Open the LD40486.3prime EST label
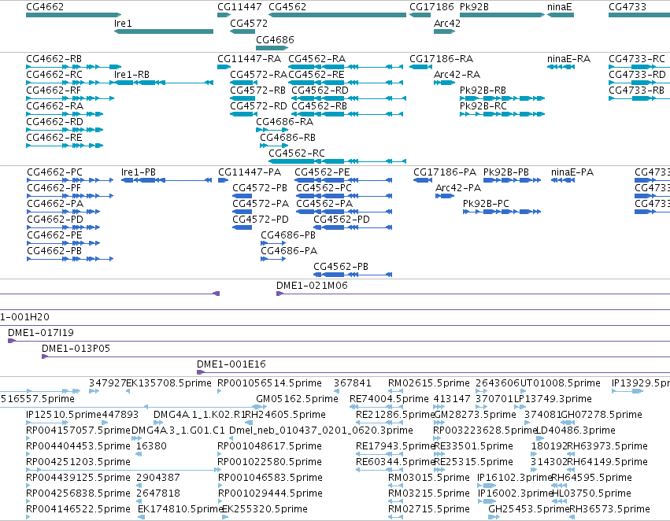This screenshot has height=521, width=670. click(x=576, y=430)
